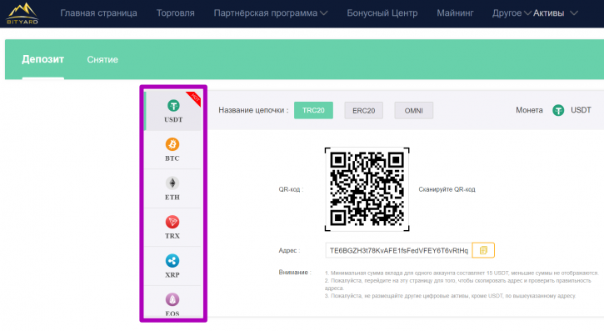Click the Монета label

[x=529, y=110]
